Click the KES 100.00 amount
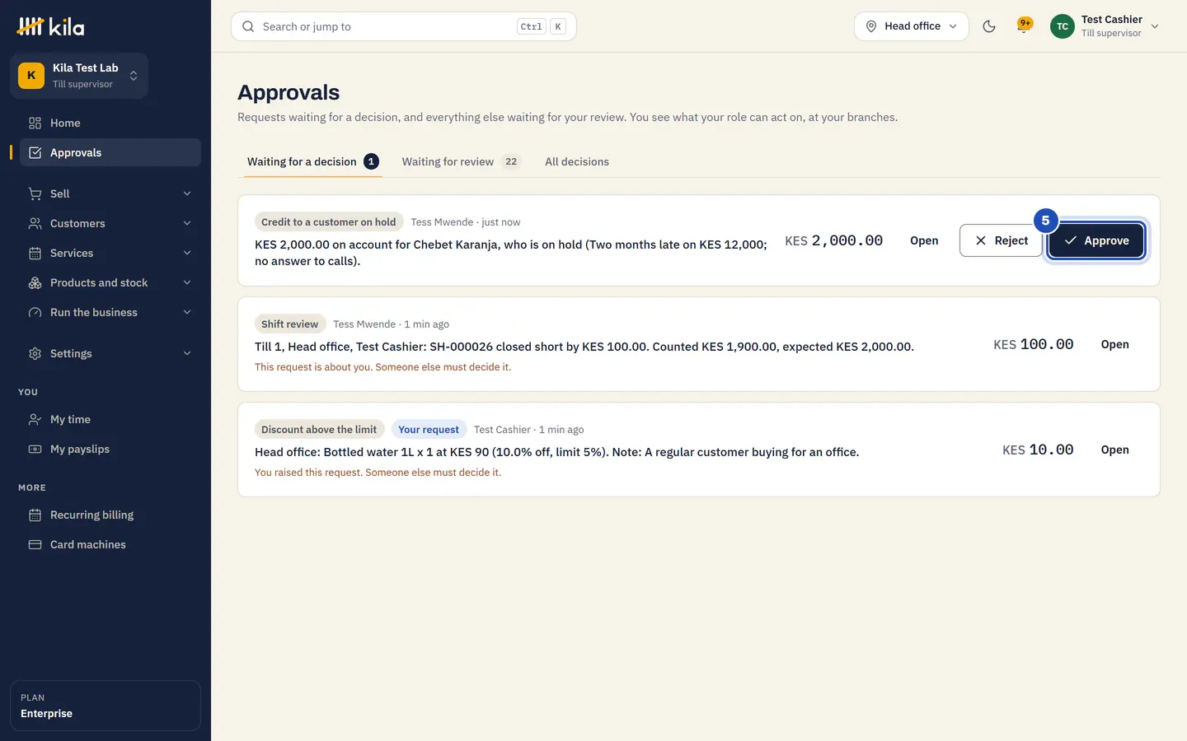This screenshot has height=741, width=1187. coord(1034,344)
